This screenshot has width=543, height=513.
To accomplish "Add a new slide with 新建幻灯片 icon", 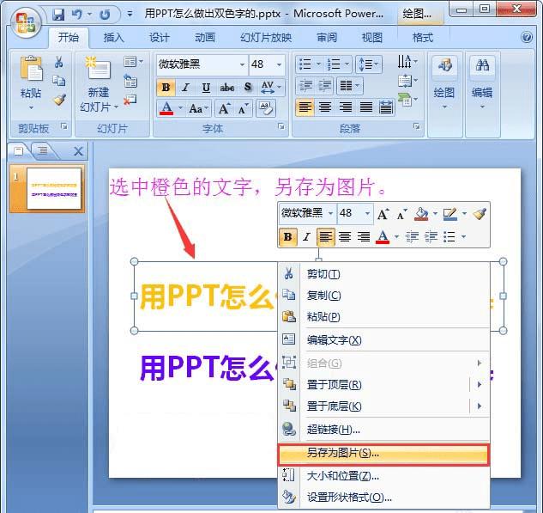I will (98, 68).
